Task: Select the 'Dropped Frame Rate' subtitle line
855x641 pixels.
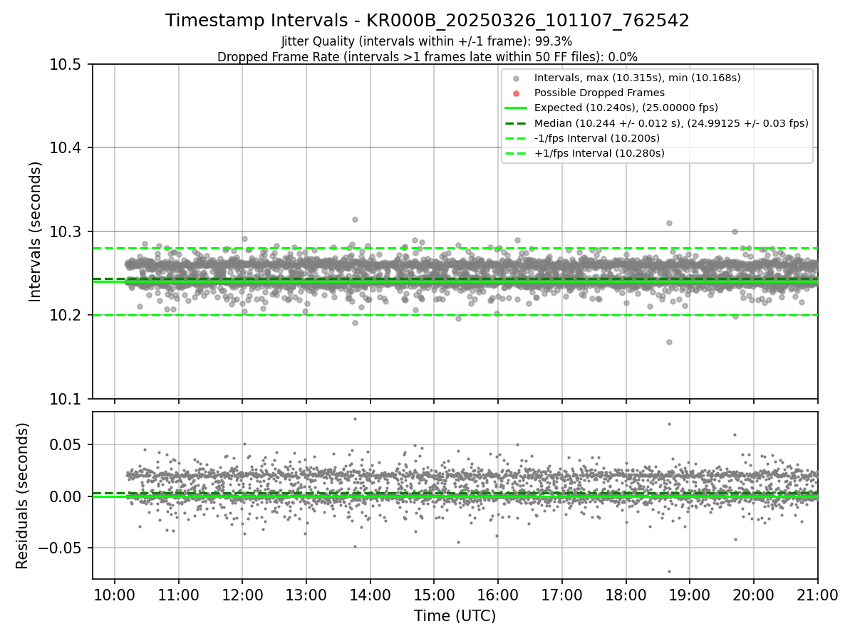Action: pyautogui.click(x=427, y=57)
